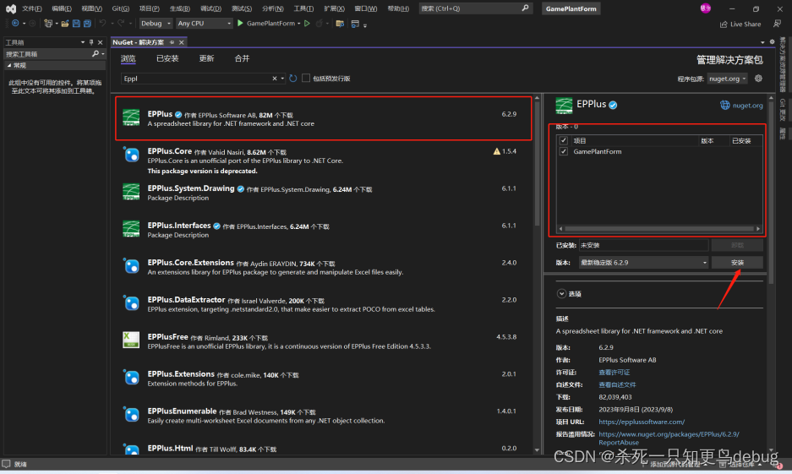Click the feedback icon beside Live Share
This screenshot has height=474, width=792.
(777, 24)
